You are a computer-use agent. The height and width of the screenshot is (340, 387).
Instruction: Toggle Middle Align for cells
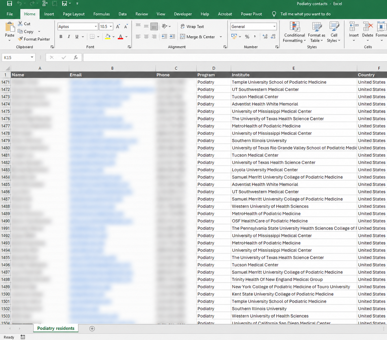click(146, 26)
